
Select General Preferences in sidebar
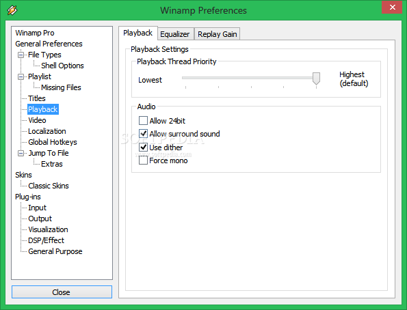pos(49,44)
